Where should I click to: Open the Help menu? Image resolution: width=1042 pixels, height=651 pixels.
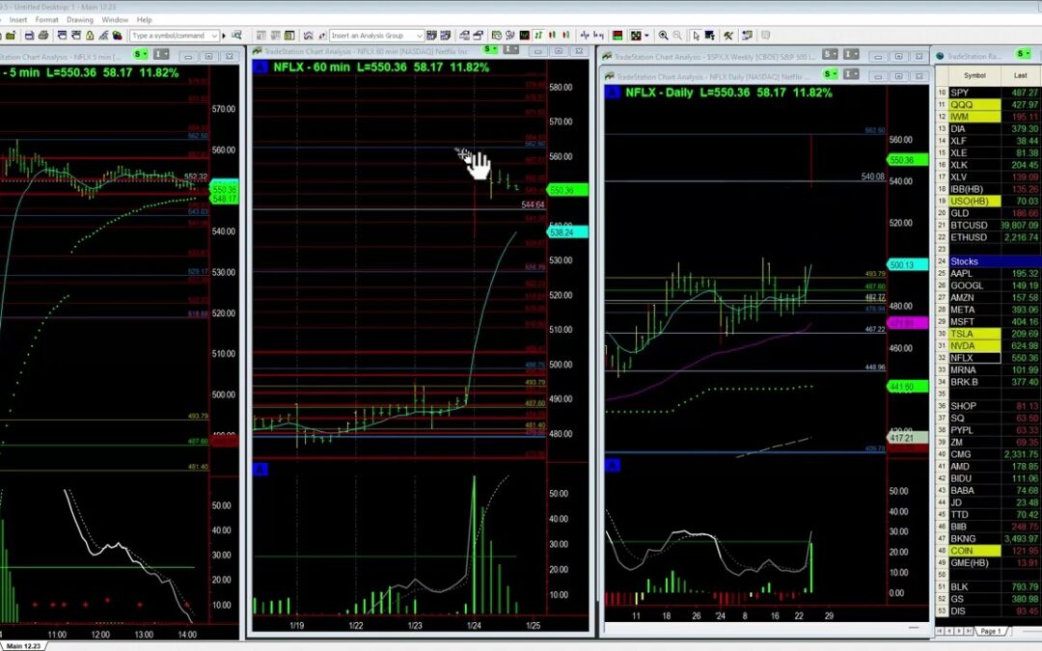[144, 20]
